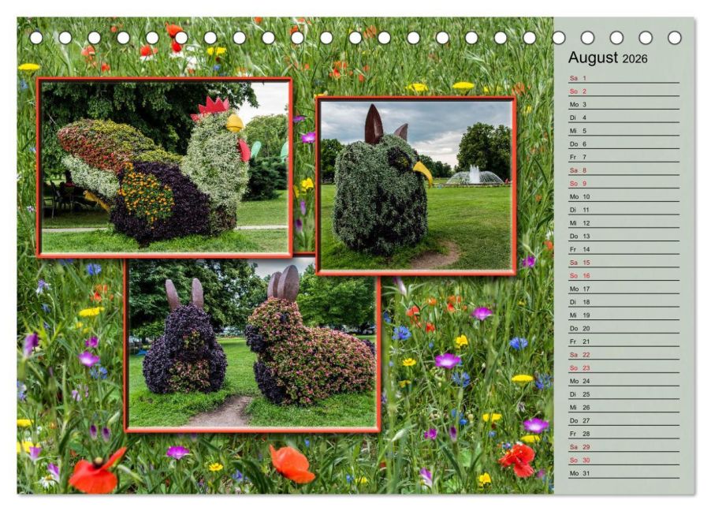The height and width of the screenshot is (511, 711).
Task: Select the Sa 1 date row
Action: [624, 78]
